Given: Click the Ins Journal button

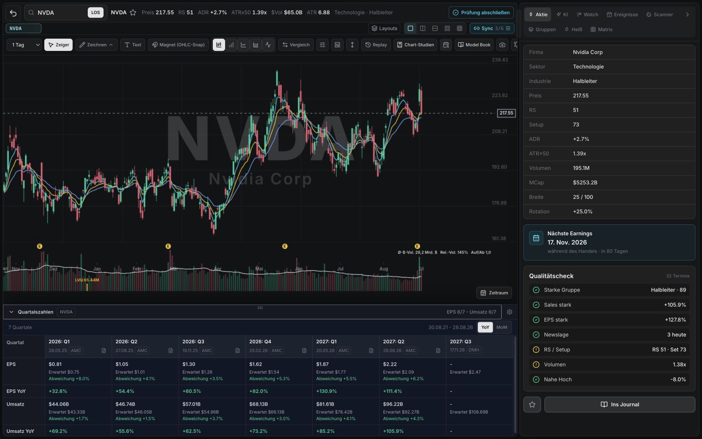Looking at the screenshot, I should (x=620, y=405).
